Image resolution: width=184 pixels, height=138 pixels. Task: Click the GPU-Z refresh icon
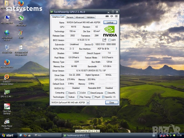(112, 16)
